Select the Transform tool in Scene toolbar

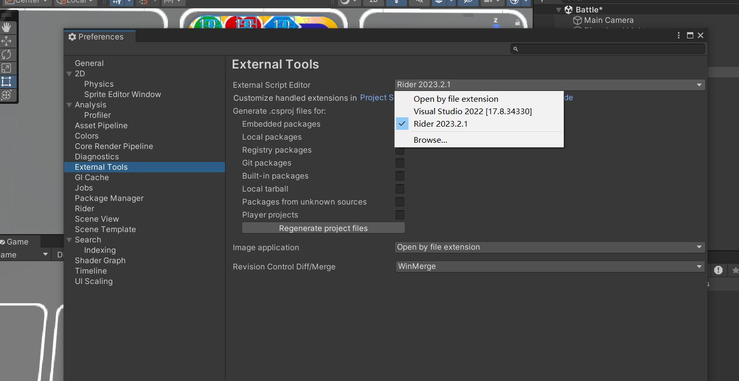tap(7, 95)
